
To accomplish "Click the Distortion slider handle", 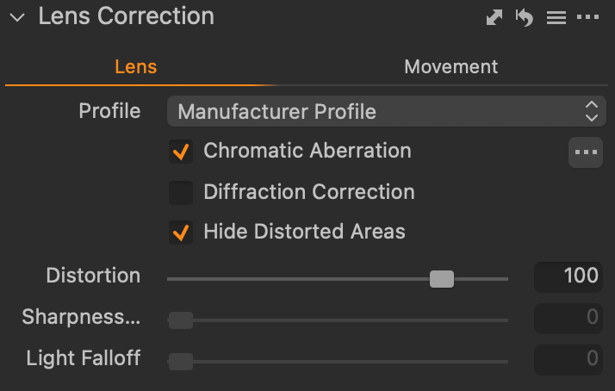I will pos(442,279).
